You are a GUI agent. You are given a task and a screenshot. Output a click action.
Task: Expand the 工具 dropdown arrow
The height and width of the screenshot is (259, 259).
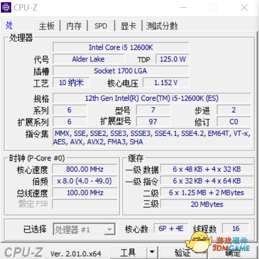coord(152,252)
